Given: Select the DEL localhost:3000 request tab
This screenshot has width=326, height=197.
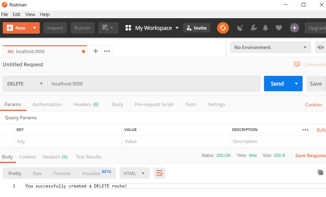Looking at the screenshot, I should click(x=45, y=51).
